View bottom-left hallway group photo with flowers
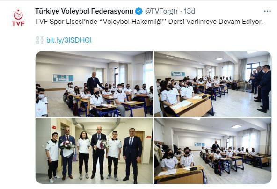 94,151
